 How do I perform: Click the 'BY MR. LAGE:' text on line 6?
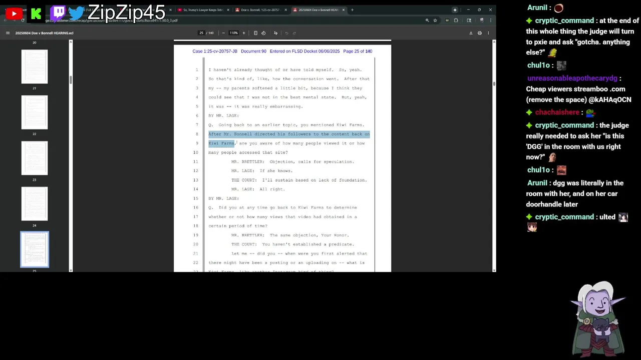pos(223,115)
